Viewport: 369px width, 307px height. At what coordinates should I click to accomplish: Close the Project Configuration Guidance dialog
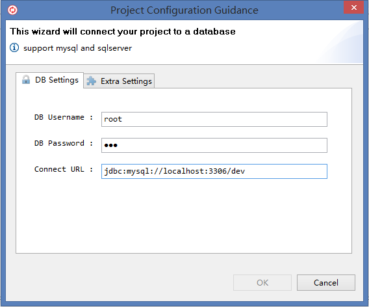(x=353, y=8)
